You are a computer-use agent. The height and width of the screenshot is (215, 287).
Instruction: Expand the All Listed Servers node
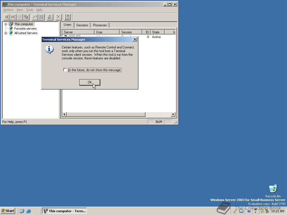pos(6,33)
